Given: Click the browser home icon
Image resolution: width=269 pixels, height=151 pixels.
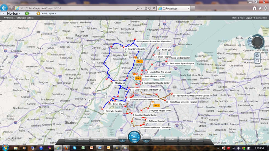Looking at the screenshot, I should pos(255,8).
